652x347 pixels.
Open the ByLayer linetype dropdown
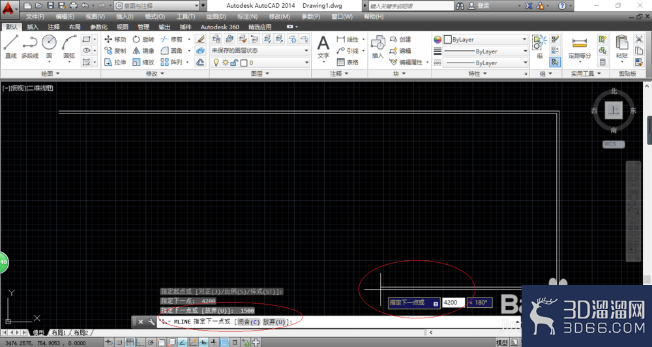(485, 63)
